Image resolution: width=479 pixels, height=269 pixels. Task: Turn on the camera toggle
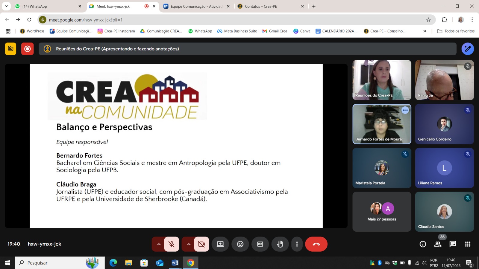pyautogui.click(x=201, y=244)
